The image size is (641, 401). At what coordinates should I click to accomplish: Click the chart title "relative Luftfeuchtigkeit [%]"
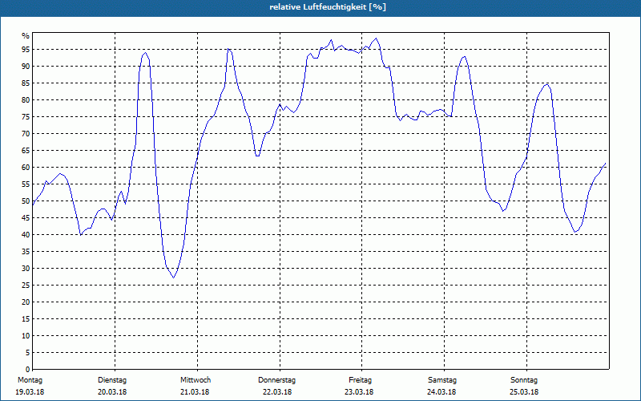click(328, 7)
